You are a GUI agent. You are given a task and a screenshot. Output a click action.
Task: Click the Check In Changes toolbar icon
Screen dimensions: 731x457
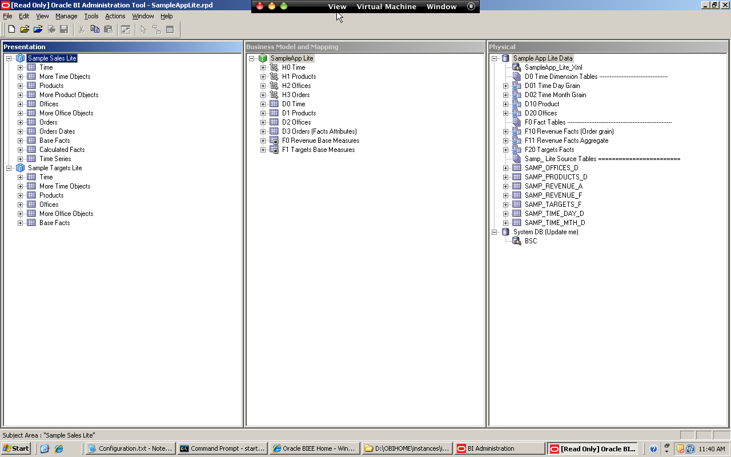tap(51, 29)
